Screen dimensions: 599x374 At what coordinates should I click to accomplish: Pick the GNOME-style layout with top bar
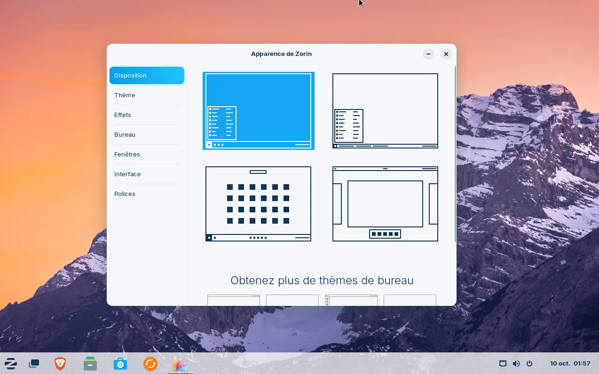point(385,204)
